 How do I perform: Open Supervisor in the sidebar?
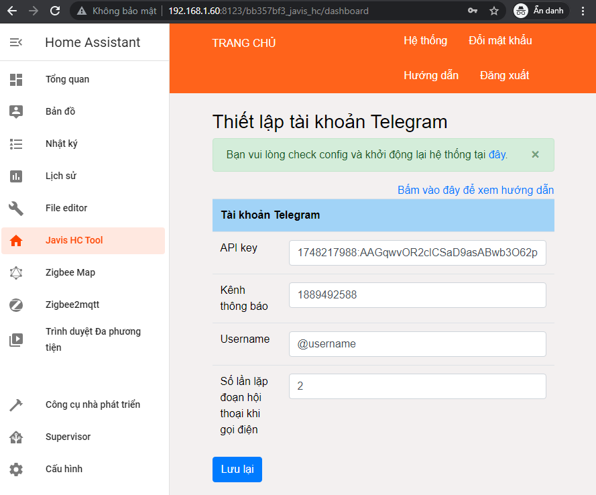point(83,437)
